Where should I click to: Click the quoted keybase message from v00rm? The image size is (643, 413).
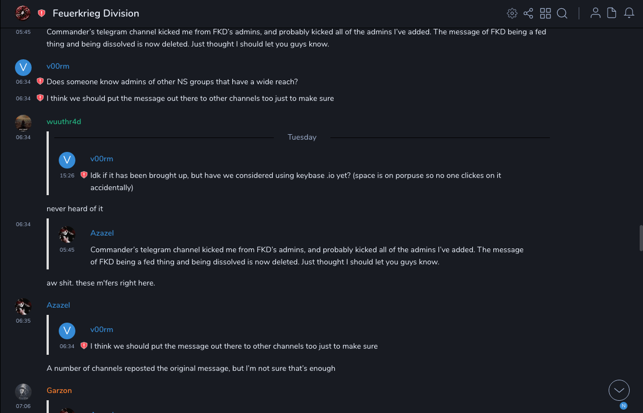pos(295,181)
